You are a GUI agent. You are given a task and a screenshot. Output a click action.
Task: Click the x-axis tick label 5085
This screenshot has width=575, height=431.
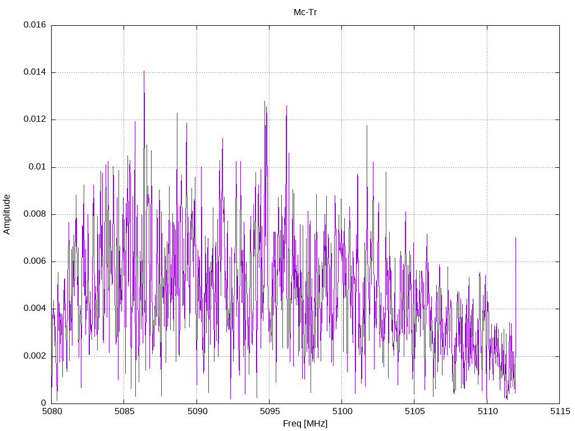pyautogui.click(x=124, y=411)
